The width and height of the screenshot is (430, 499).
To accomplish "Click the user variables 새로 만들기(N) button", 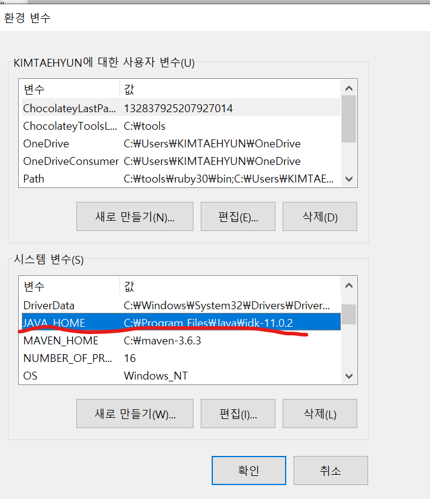I will 135,216.
